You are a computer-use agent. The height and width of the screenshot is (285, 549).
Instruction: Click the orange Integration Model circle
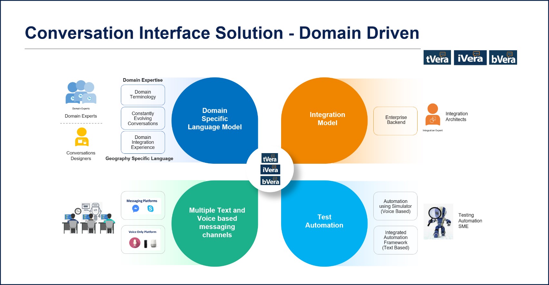click(327, 119)
